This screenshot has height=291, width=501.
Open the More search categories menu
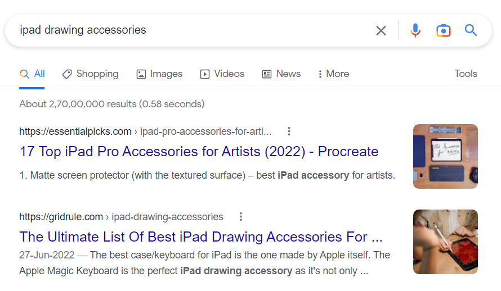click(x=333, y=74)
